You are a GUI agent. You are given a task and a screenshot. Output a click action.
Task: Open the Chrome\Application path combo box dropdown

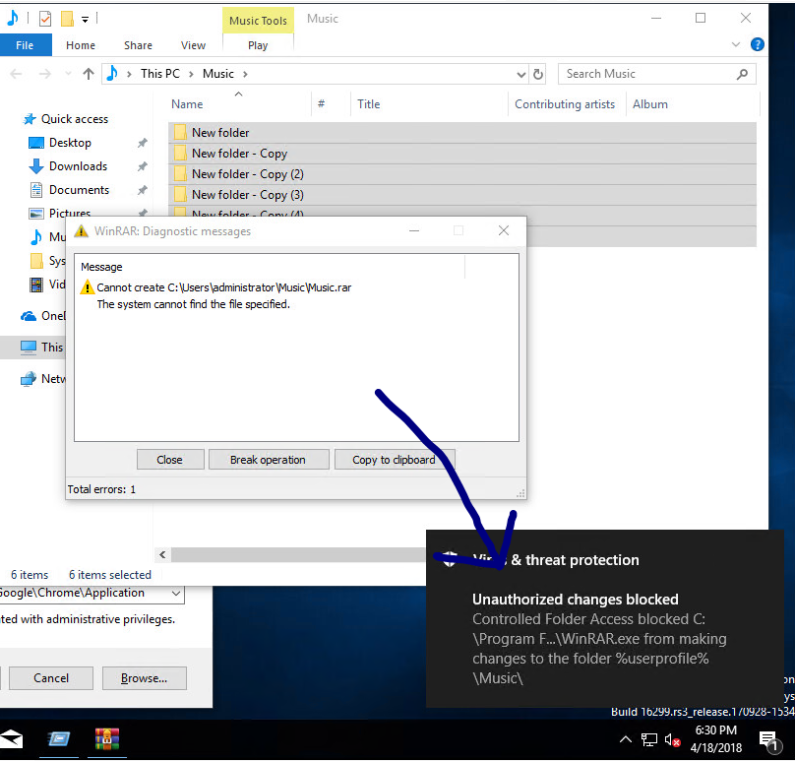[x=175, y=593]
